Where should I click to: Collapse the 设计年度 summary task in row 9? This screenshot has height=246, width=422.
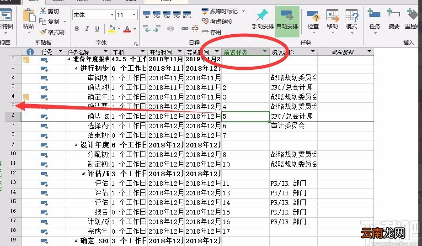(76, 145)
